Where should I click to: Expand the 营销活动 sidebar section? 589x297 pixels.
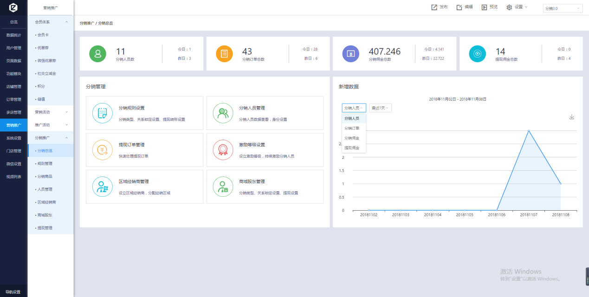tap(50, 112)
